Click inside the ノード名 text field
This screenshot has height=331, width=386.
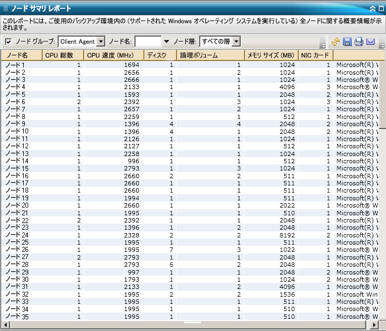point(148,42)
